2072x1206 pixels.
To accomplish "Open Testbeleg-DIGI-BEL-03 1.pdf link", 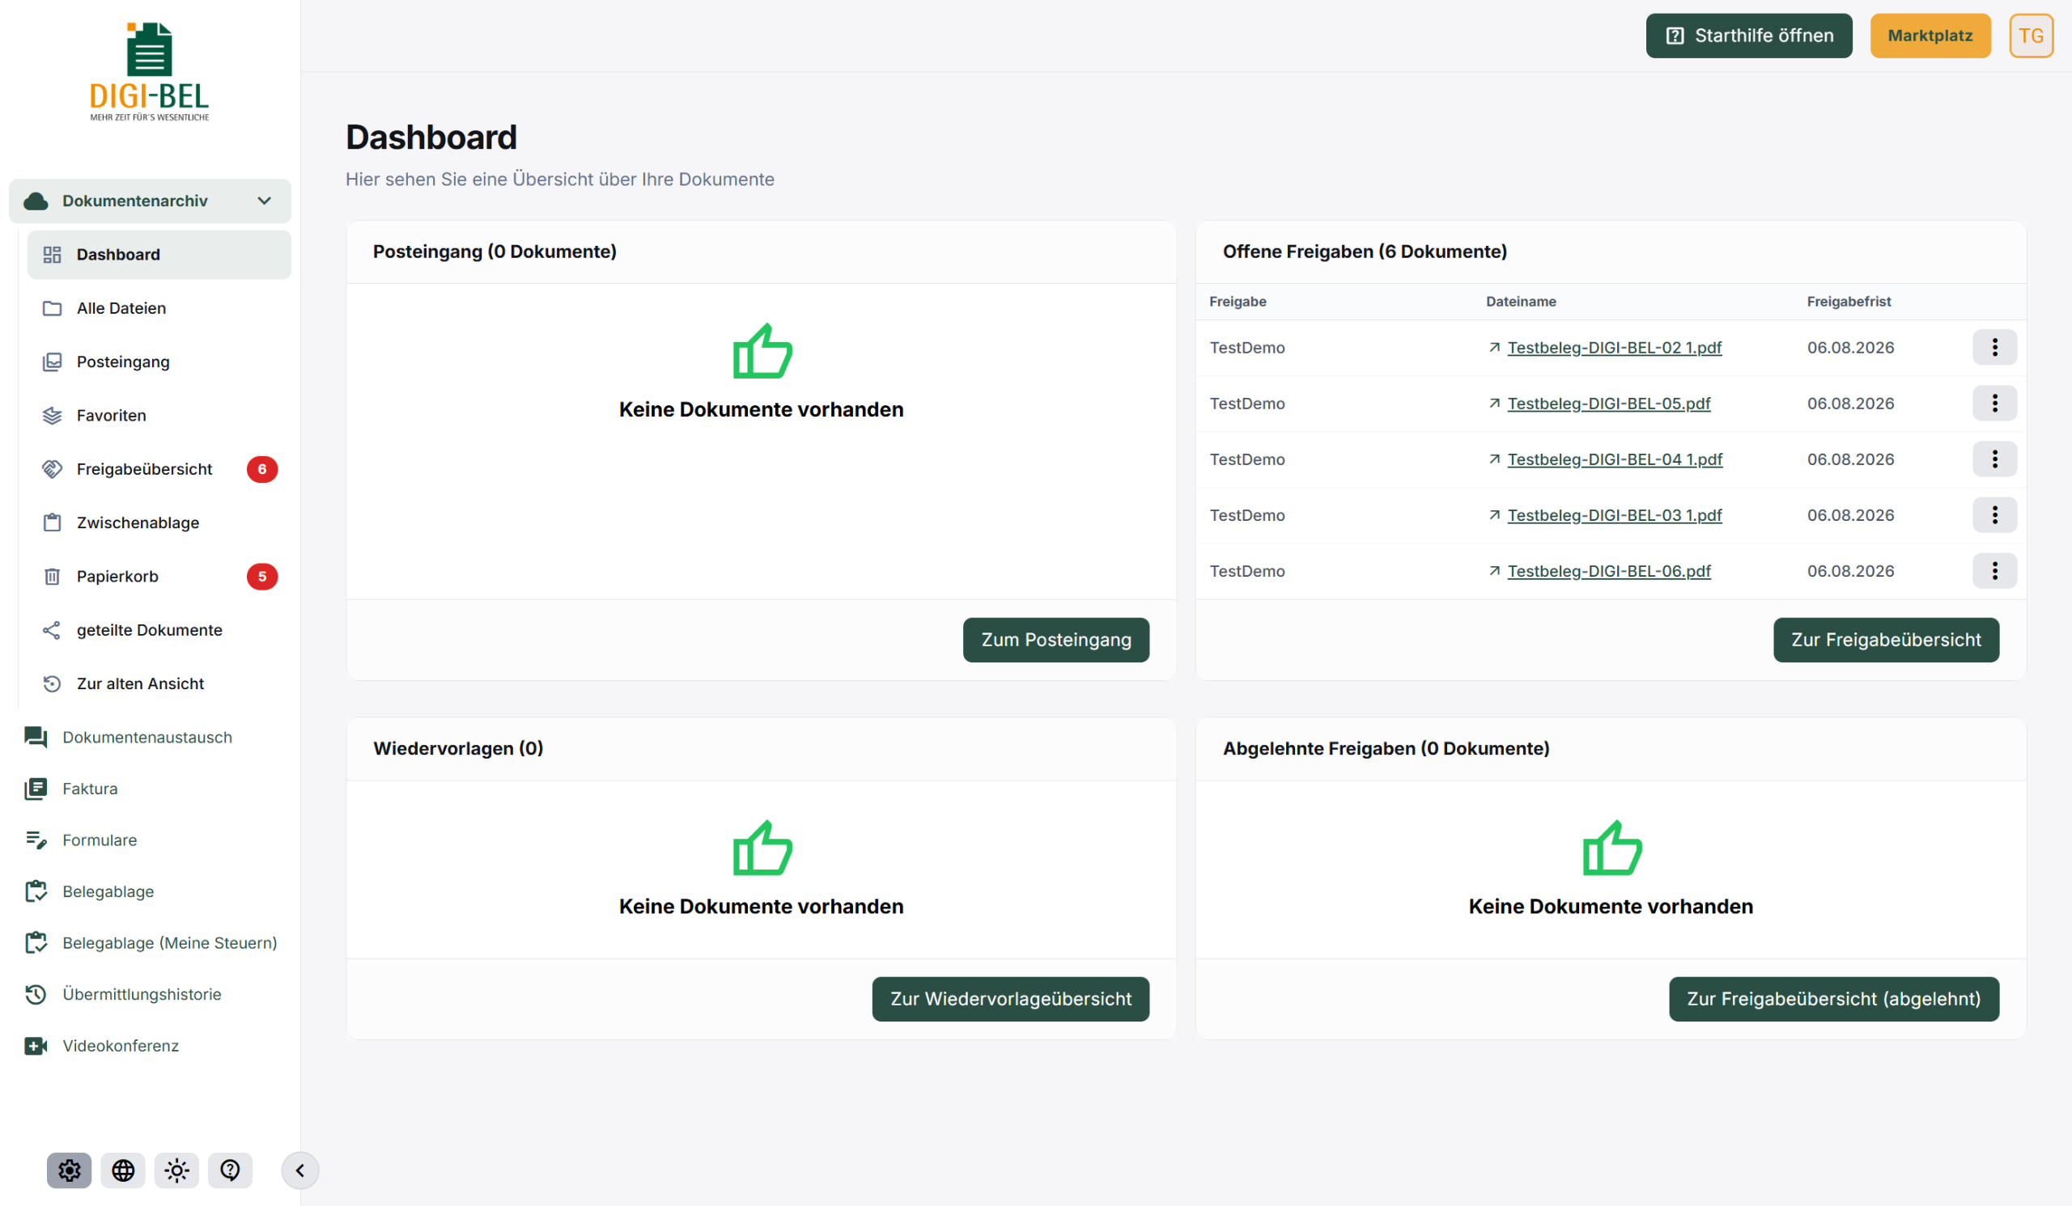I will [1614, 515].
